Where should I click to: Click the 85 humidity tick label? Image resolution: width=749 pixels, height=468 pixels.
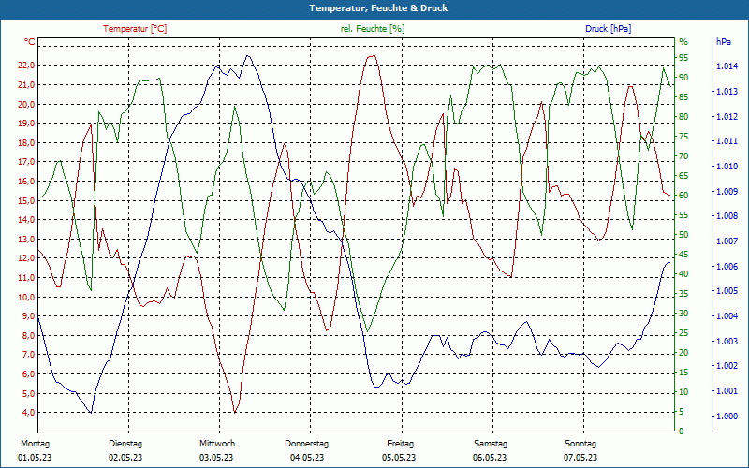click(x=683, y=97)
